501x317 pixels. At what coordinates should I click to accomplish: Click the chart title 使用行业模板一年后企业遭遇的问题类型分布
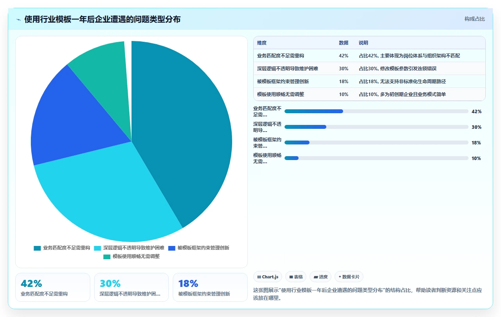[x=102, y=20]
